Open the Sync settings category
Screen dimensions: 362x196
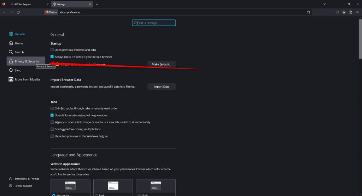pyautogui.click(x=18, y=70)
